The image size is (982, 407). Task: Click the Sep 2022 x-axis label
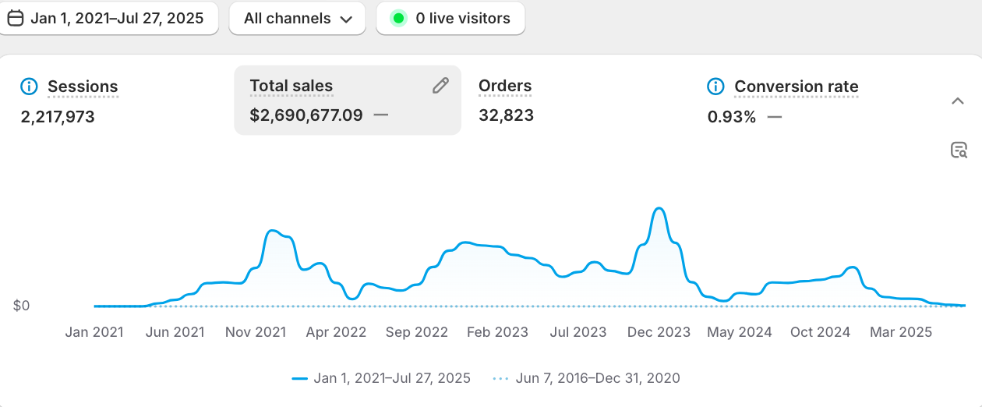[x=417, y=332]
